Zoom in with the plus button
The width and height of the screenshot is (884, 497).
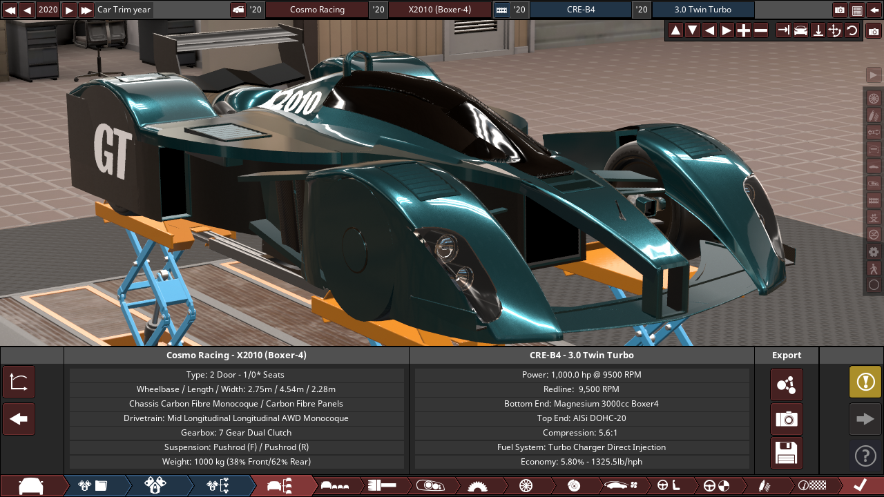coord(744,30)
